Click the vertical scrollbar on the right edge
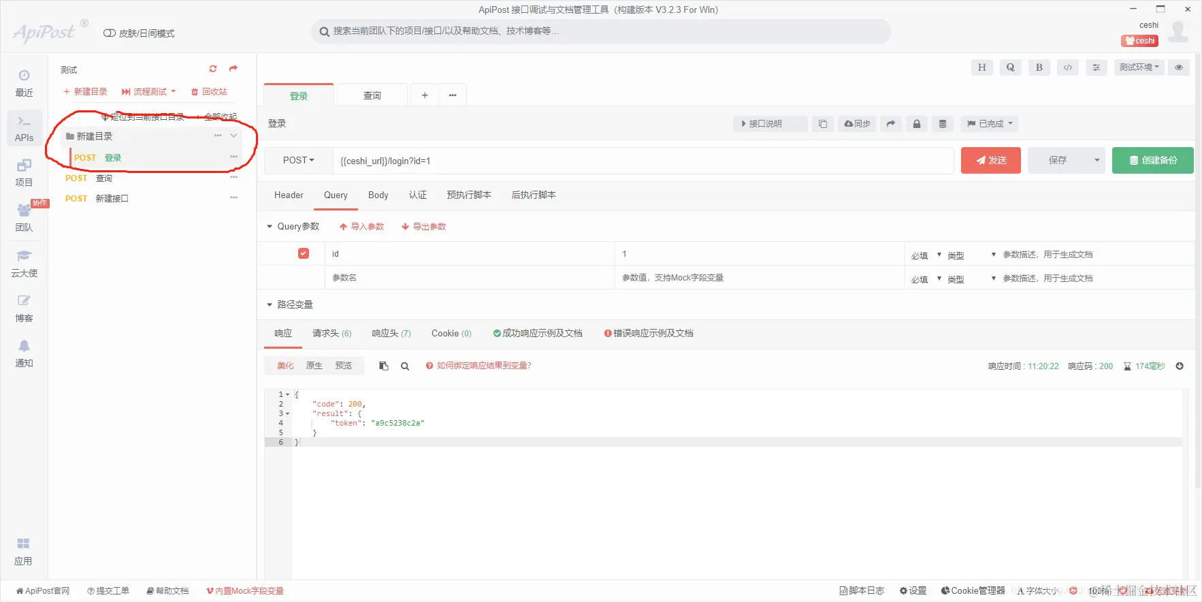This screenshot has width=1202, height=602. (x=1198, y=272)
